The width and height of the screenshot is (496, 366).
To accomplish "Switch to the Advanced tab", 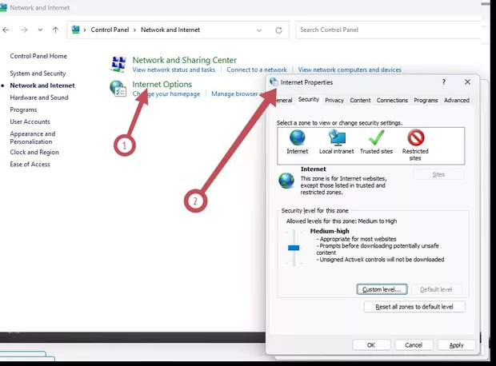I will point(457,100).
